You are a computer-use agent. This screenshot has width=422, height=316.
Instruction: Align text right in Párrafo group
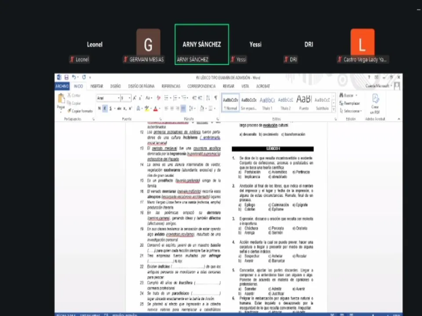(x=177, y=108)
